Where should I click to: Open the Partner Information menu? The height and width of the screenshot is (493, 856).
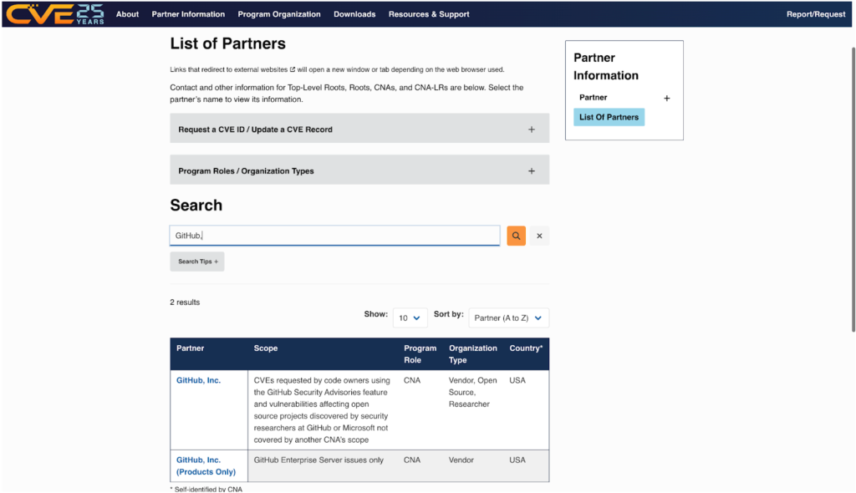[188, 14]
